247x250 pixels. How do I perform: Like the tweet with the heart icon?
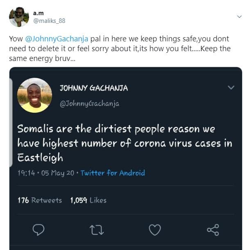[x=154, y=230]
